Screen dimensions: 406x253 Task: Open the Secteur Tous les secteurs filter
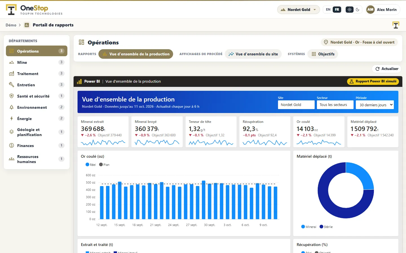pos(335,105)
